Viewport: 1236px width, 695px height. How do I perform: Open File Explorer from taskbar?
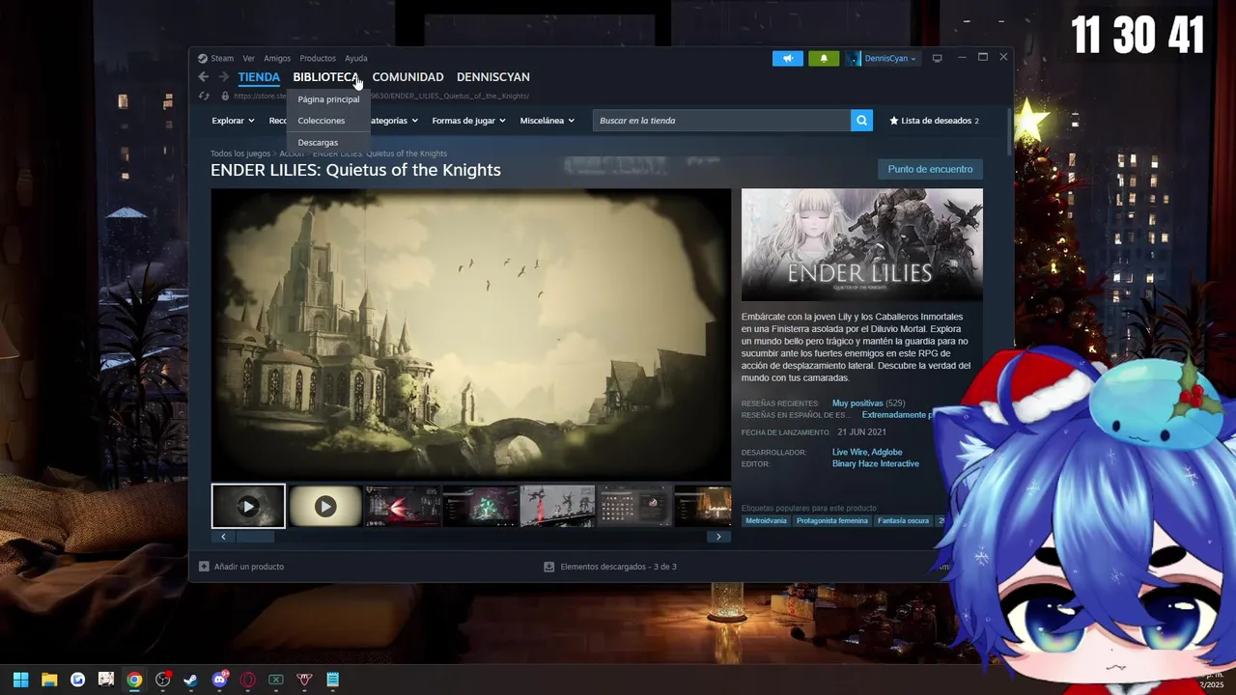49,680
